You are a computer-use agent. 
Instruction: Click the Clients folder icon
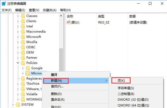point(23,21)
